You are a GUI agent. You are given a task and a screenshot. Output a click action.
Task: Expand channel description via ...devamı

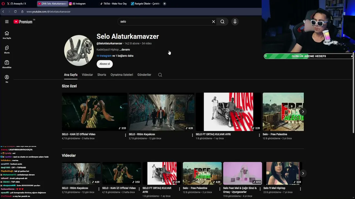[x=125, y=50]
